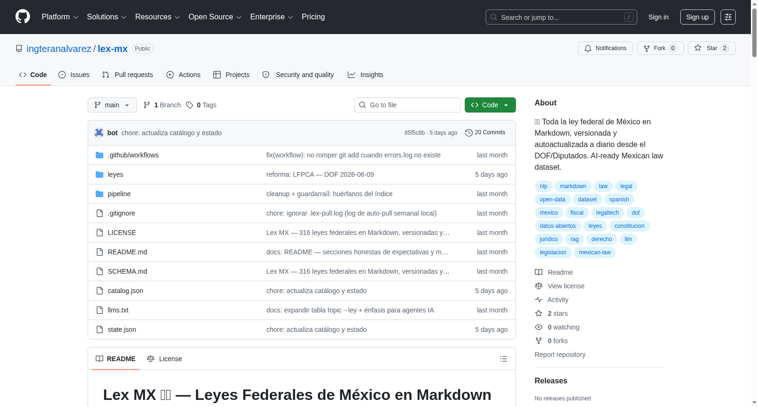This screenshot has height=407, width=758.
Task: Open commit message 'reforma: LFPCA — DOF 2026-06-09'
Action: pos(320,174)
